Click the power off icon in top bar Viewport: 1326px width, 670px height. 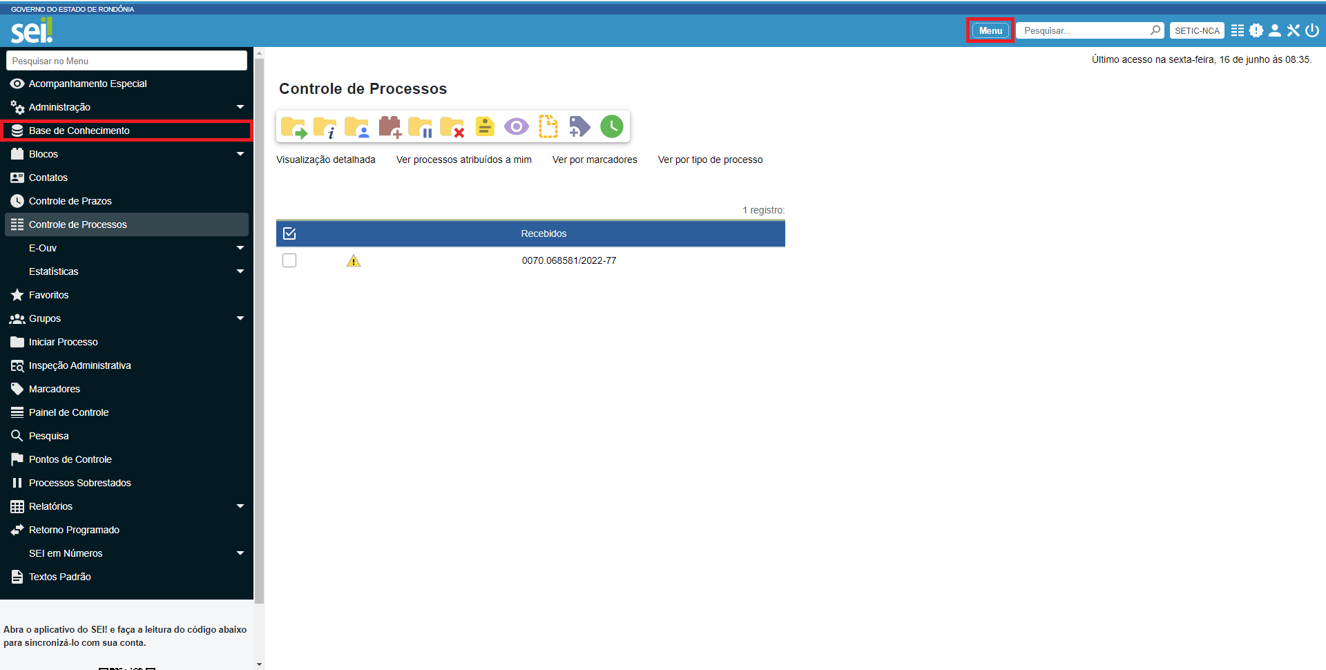pyautogui.click(x=1313, y=30)
